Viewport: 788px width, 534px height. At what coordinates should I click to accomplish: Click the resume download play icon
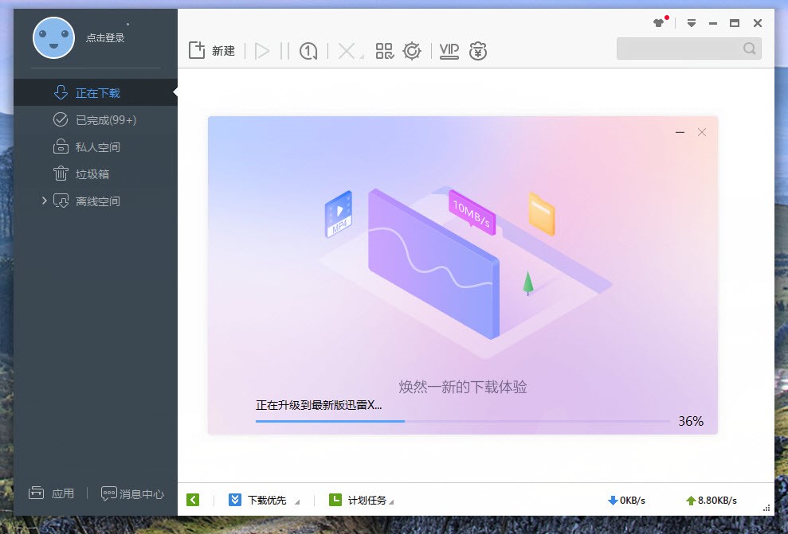(x=262, y=49)
